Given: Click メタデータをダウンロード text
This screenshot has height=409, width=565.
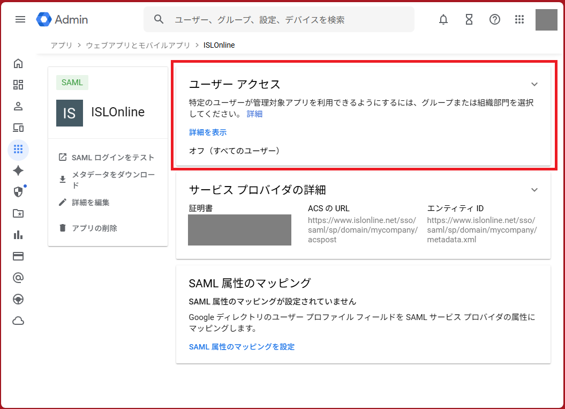Looking at the screenshot, I should tap(113, 180).
